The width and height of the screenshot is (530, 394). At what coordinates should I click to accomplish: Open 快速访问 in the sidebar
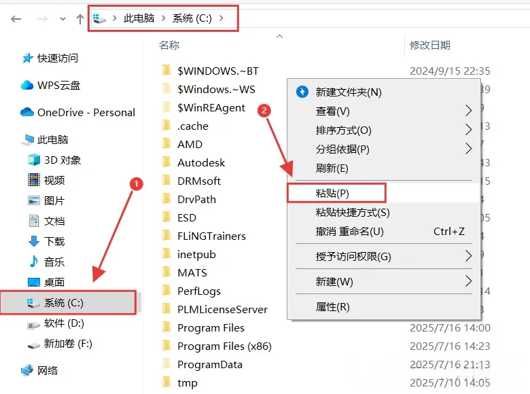click(x=58, y=58)
